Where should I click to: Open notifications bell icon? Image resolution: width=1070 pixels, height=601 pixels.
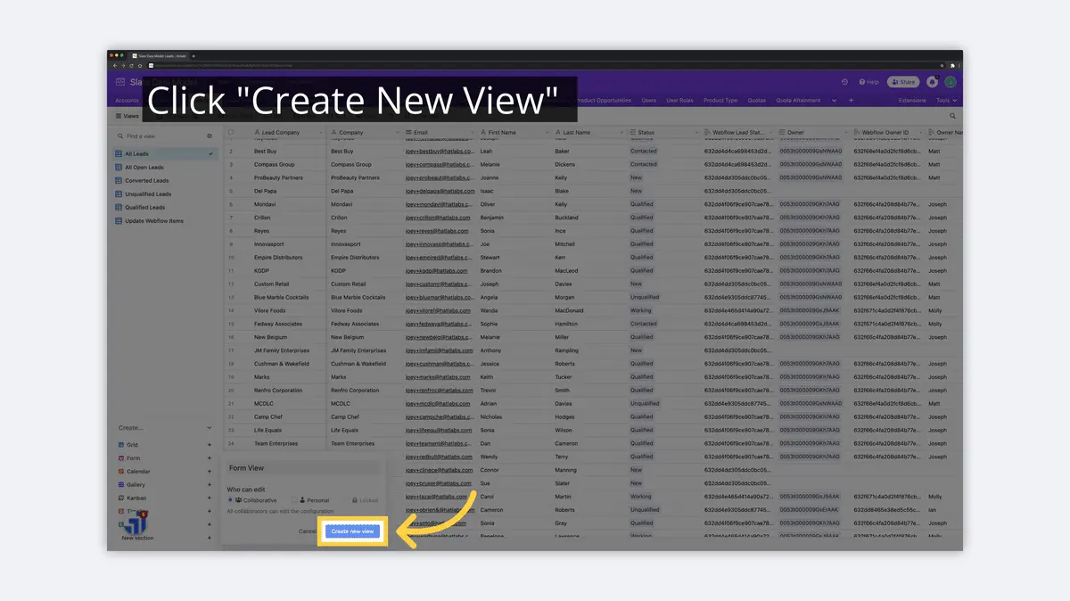(x=932, y=82)
